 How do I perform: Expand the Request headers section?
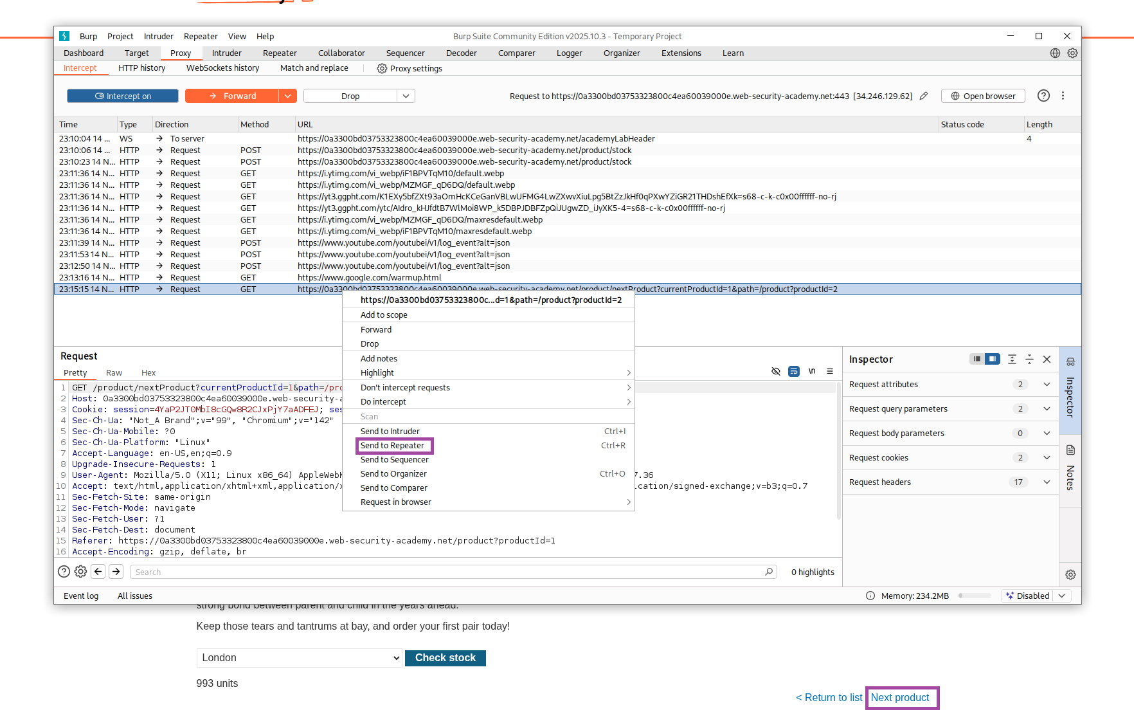pyautogui.click(x=1047, y=482)
